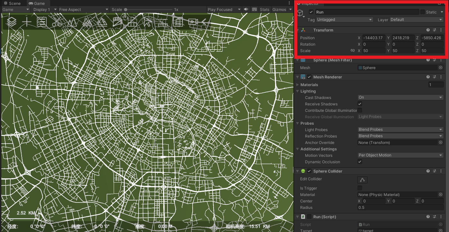Toggle the Run object active checkbox
Image resolution: width=449 pixels, height=232 pixels.
311,12
